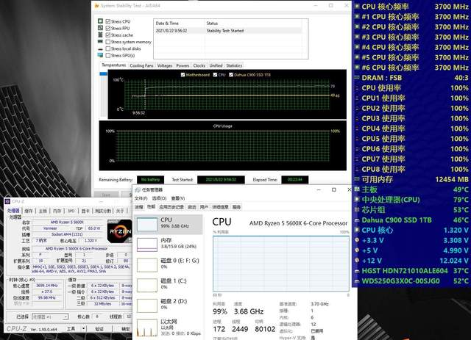Open the 文件(F) menu in Task Manager
Screen dimensions: 471x340
click(141, 198)
